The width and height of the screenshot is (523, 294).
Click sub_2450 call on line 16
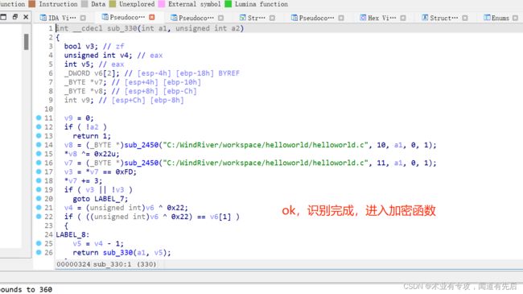142,163
